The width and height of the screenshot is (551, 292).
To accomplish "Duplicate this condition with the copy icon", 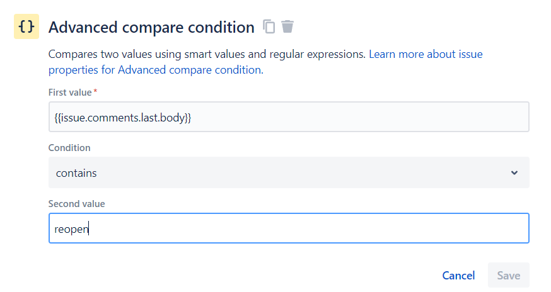I will (x=269, y=26).
